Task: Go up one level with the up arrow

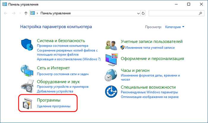Action: (26, 13)
